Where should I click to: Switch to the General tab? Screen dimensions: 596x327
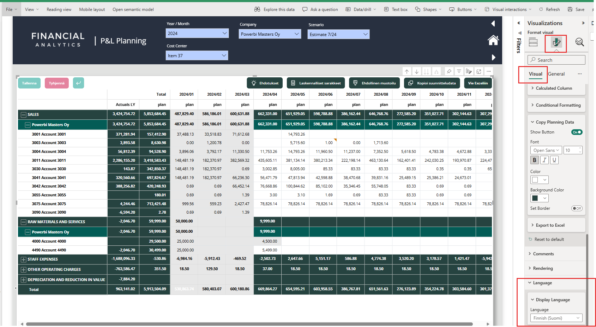coord(556,74)
